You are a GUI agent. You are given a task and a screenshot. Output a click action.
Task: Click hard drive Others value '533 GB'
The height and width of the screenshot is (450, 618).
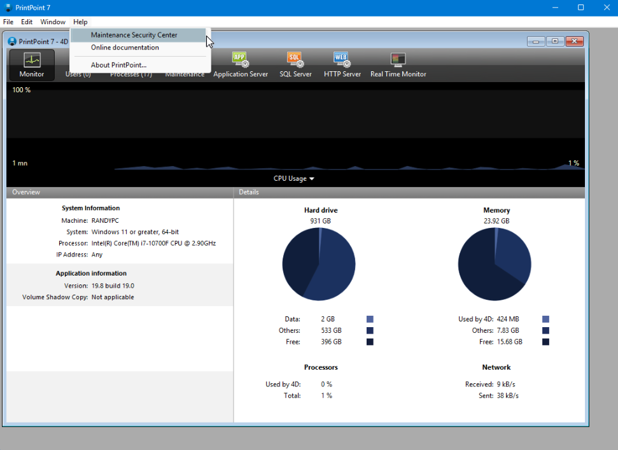(331, 330)
